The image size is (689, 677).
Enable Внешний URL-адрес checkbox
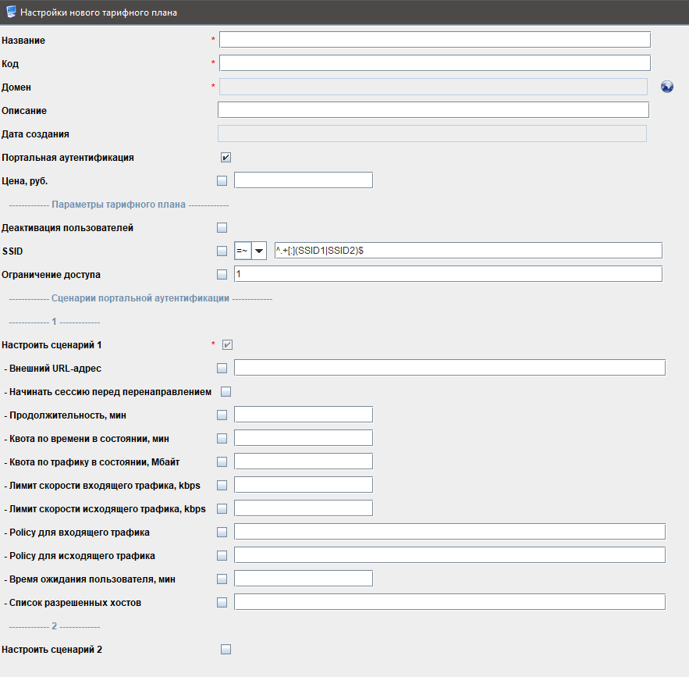tap(222, 368)
